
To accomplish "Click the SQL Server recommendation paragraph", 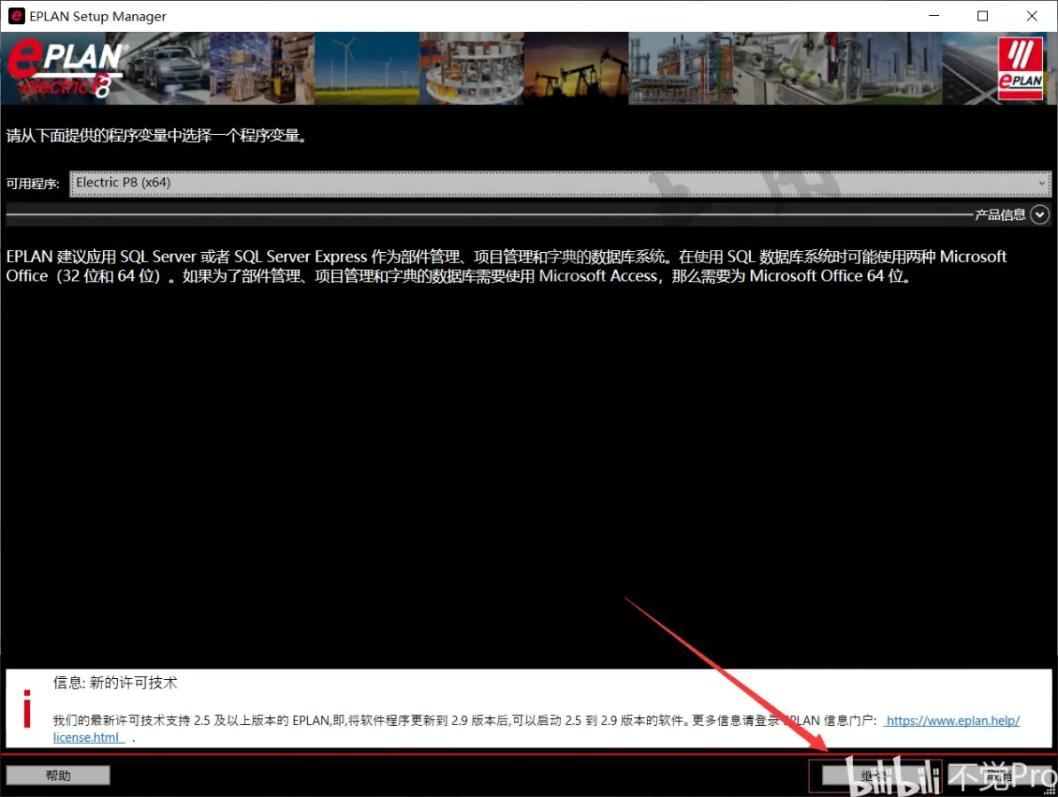I will (506, 266).
